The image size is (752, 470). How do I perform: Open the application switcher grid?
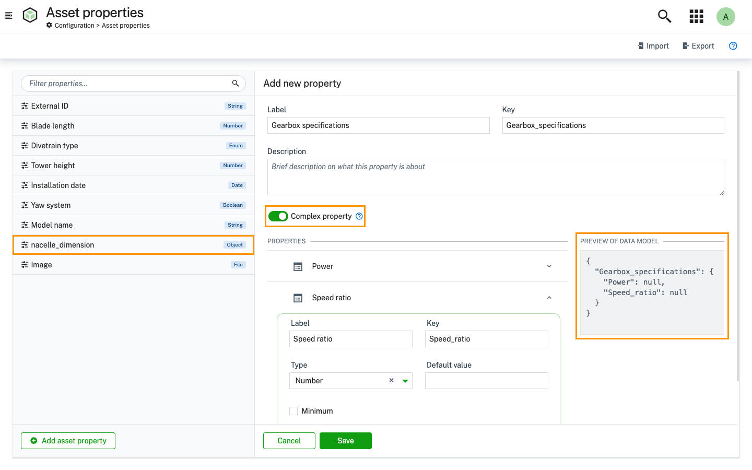pos(696,16)
